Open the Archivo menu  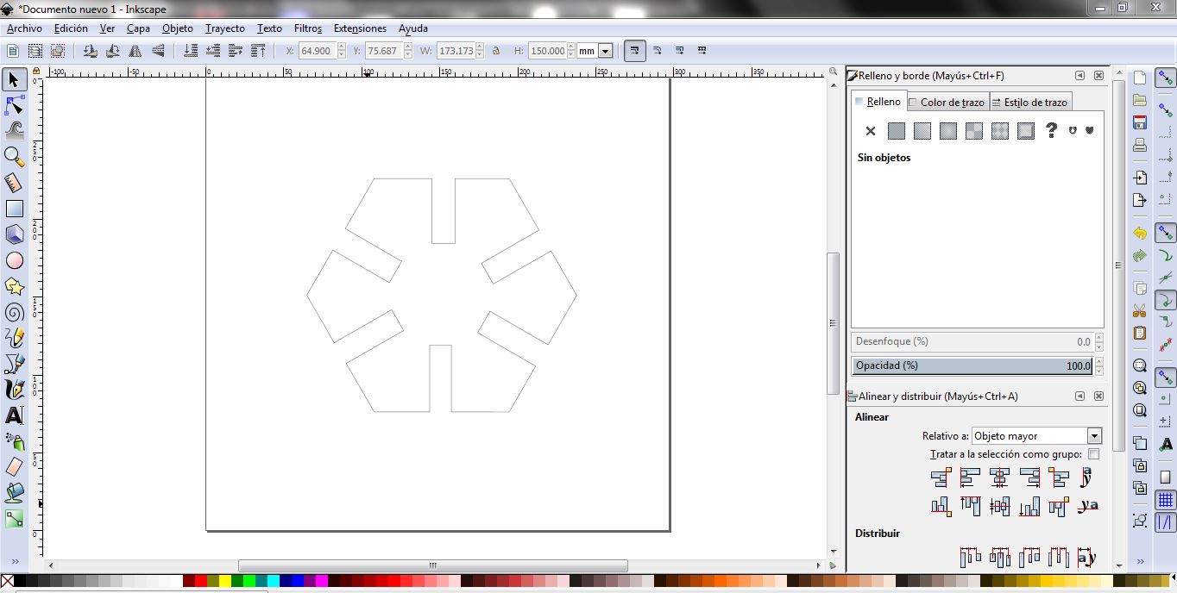click(24, 28)
